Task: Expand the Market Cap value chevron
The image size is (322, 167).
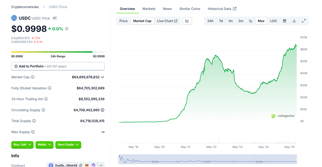Action: coord(102,77)
